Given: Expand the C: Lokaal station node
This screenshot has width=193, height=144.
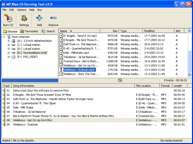Looking at the screenshot, I should coord(9,45).
